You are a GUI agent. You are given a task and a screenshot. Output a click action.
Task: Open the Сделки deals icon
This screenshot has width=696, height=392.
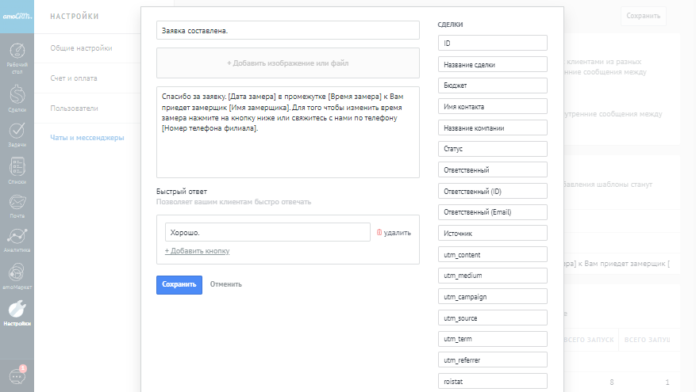click(17, 98)
